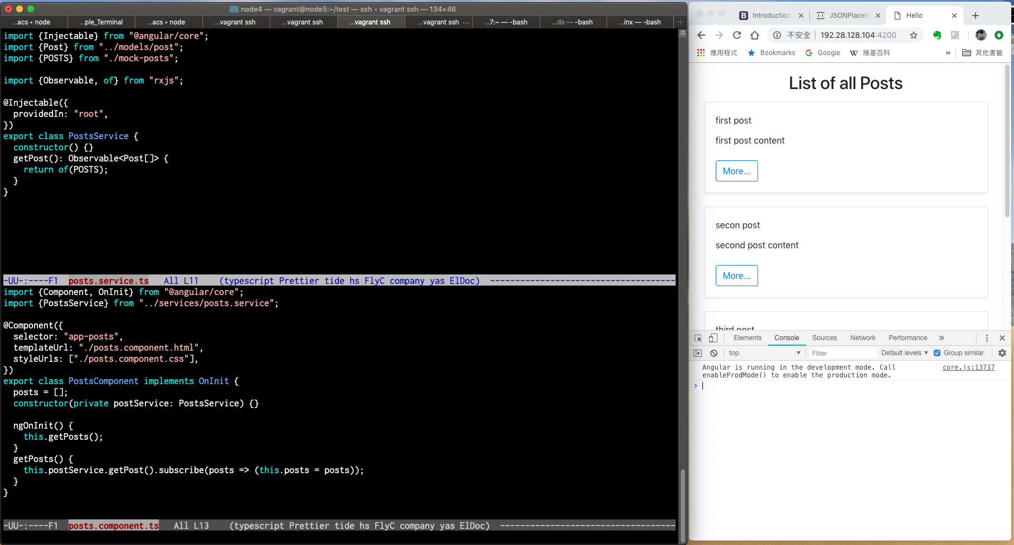The width and height of the screenshot is (1014, 545).
Task: Click the web page vertical scrollbar
Action: (x=1007, y=141)
